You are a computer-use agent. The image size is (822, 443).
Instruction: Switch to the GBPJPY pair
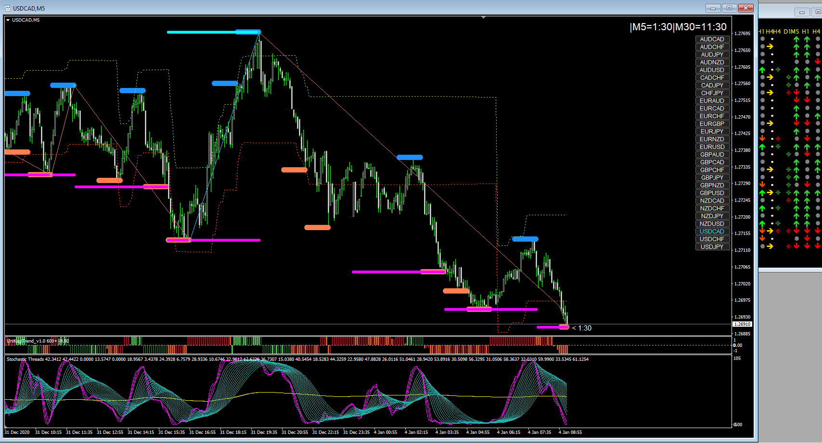[x=712, y=178]
